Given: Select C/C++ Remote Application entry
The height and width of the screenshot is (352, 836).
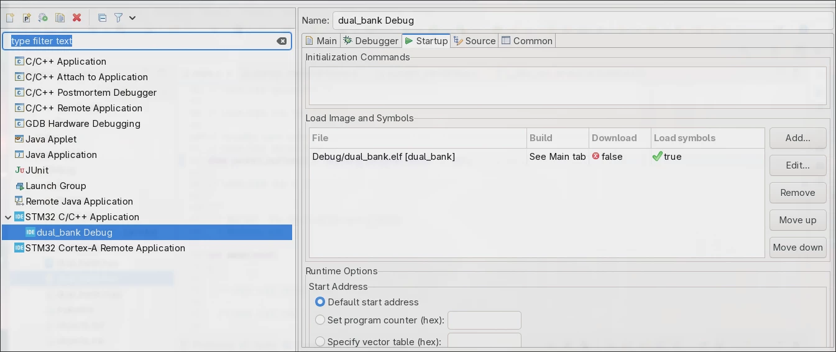Looking at the screenshot, I should (78, 108).
